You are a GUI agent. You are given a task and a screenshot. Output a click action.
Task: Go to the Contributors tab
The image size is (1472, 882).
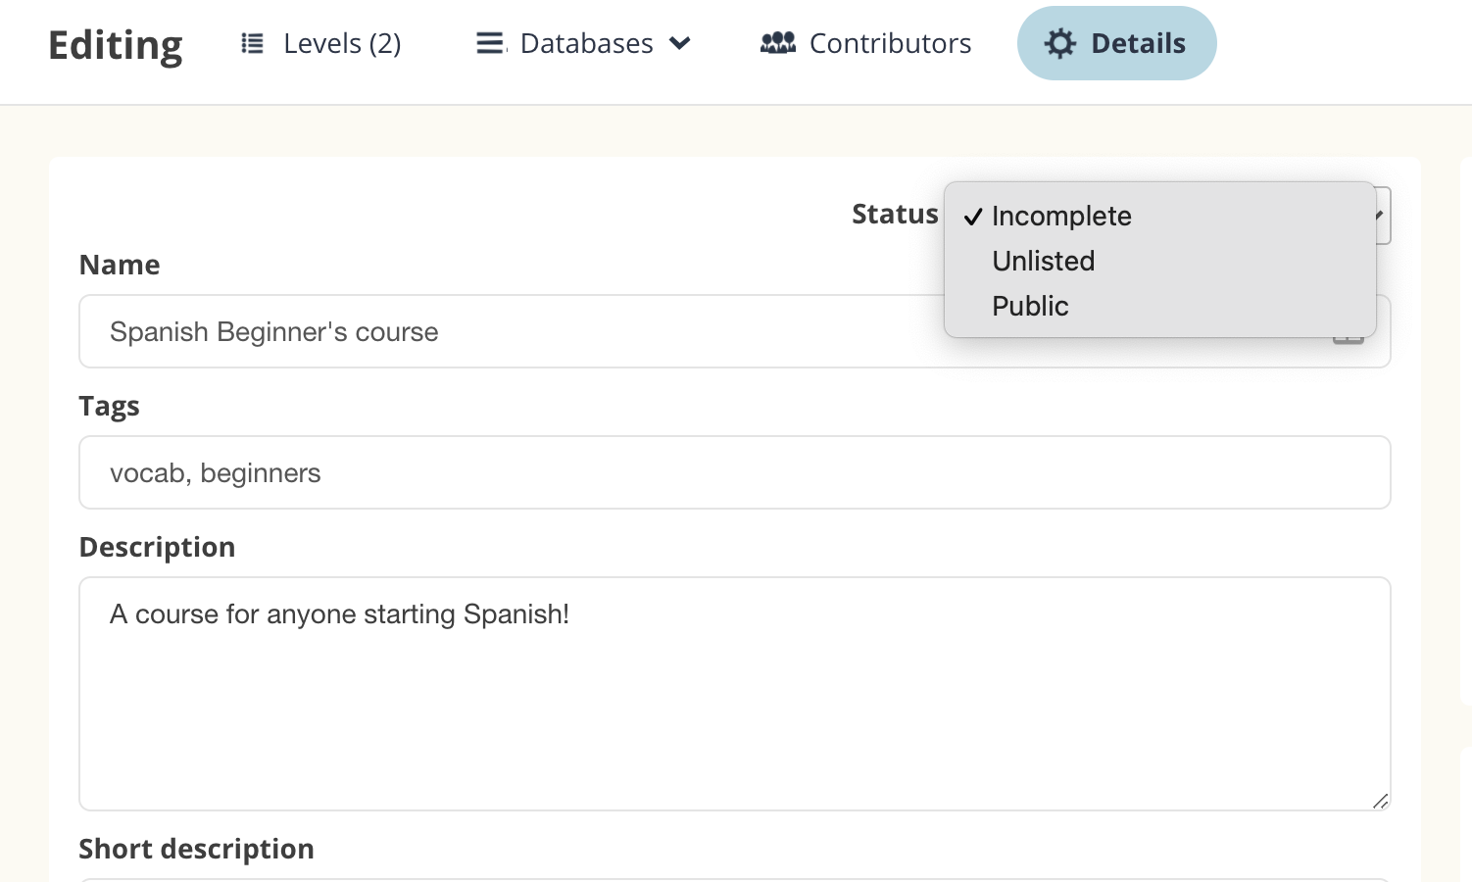(x=889, y=44)
